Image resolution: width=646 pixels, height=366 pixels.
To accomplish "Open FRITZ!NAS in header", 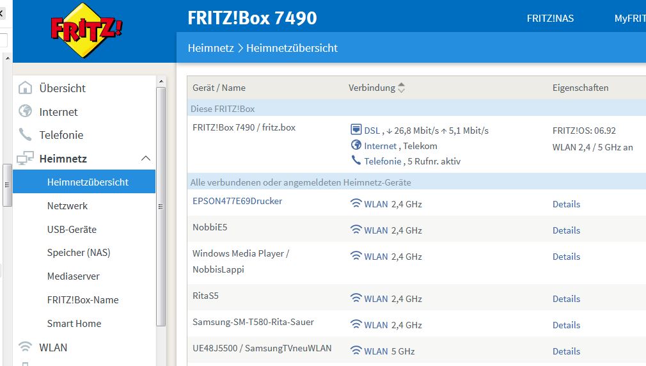I will coord(550,18).
